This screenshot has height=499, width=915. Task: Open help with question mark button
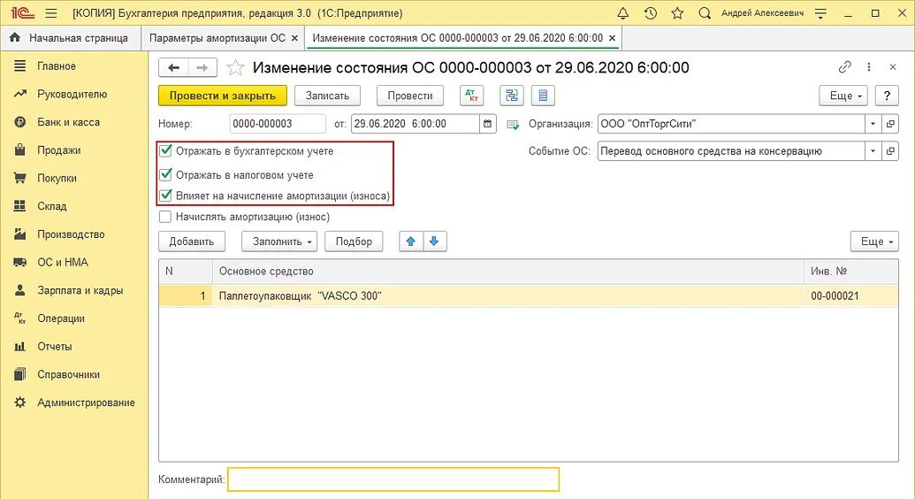point(887,96)
